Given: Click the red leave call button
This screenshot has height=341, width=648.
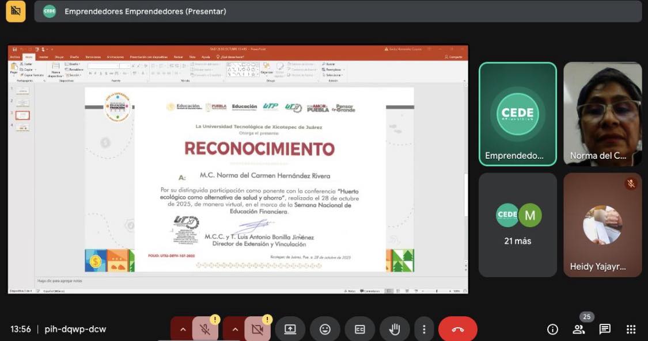Looking at the screenshot, I should tap(458, 329).
